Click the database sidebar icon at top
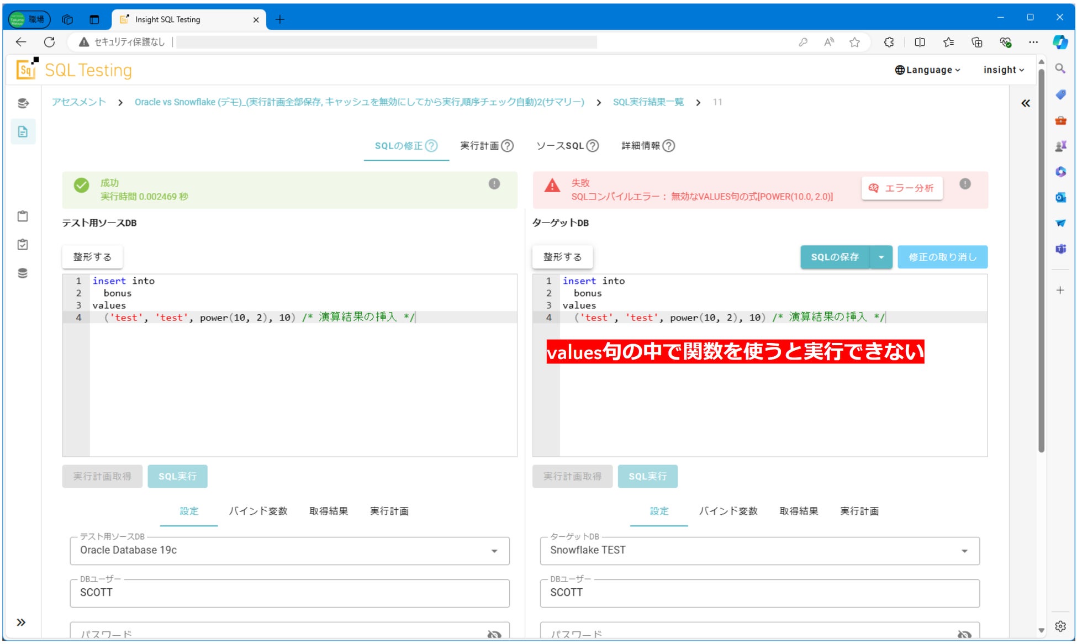Screen dimensions: 1077x644 (x=23, y=103)
